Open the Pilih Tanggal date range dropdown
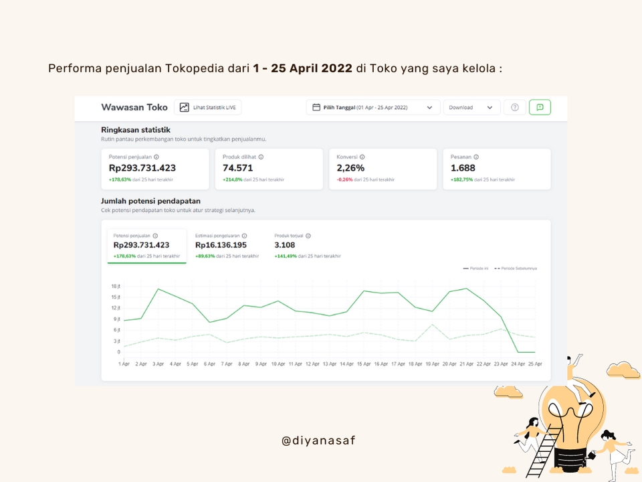This screenshot has height=482, width=642. coord(372,107)
